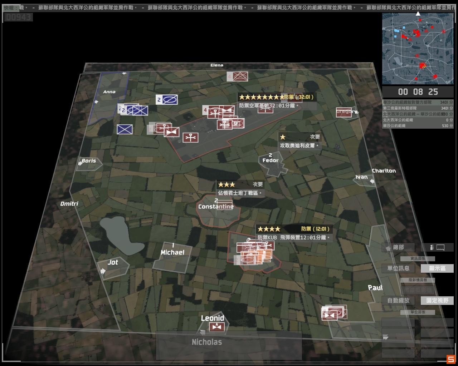The width and height of the screenshot is (458, 366).
Task: Click the 第三俄羅斯特種部隊 score row
Action: [x=418, y=108]
